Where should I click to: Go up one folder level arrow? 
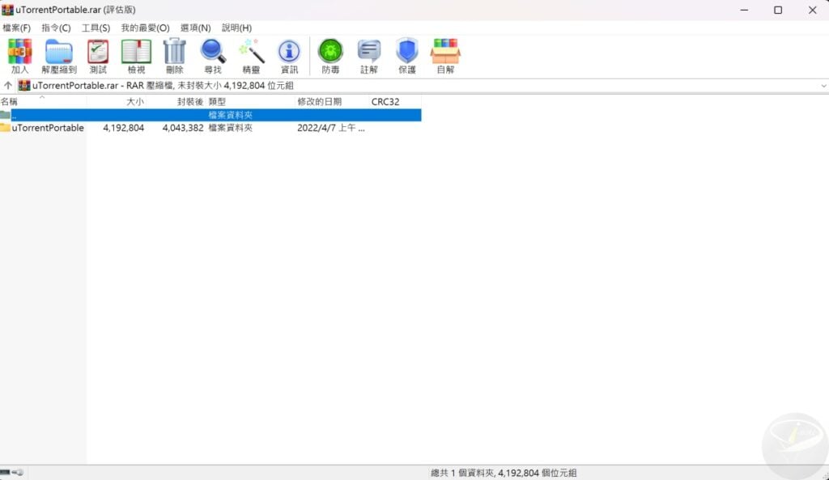tap(8, 85)
